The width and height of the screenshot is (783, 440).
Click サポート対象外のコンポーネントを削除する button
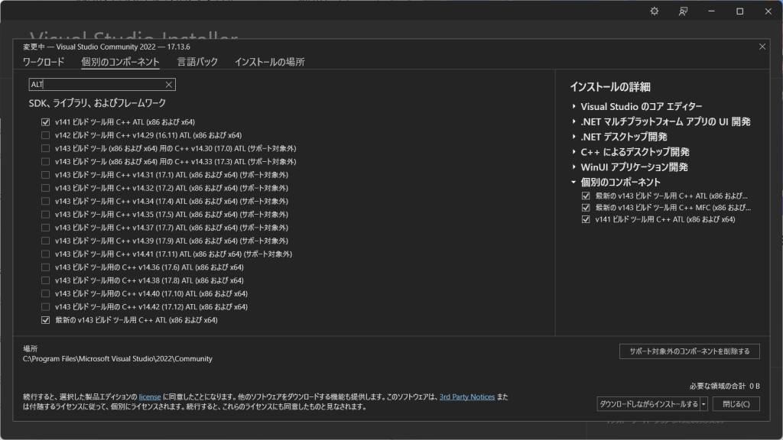coord(689,351)
